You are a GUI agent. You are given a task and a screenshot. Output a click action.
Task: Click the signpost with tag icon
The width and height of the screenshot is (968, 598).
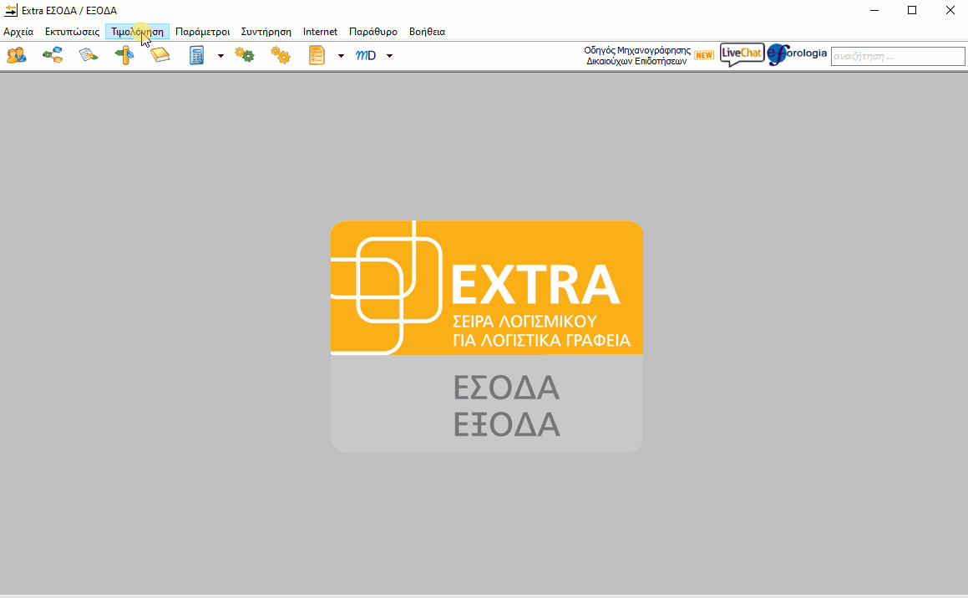[124, 56]
